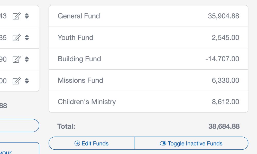Screen dimensions: 257x154
Task: Select the Youth Fund row
Action: pos(149,37)
